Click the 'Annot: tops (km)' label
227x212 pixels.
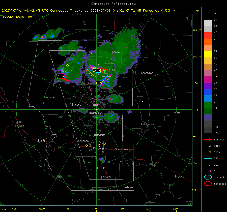pyautogui.click(x=18, y=17)
